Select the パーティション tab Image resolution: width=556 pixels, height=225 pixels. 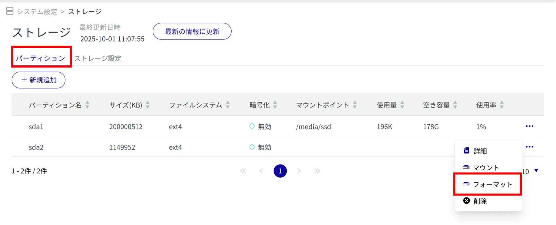(x=41, y=58)
